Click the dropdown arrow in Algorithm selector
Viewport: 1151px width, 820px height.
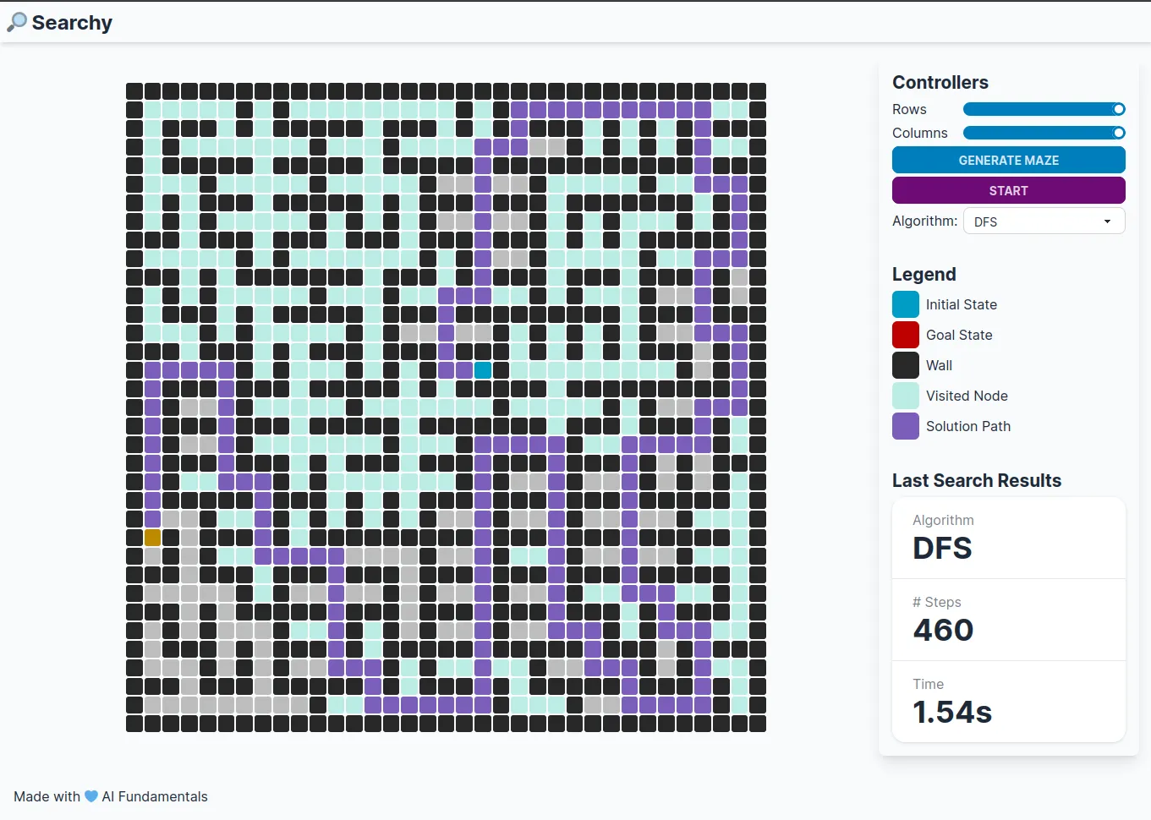tap(1107, 221)
